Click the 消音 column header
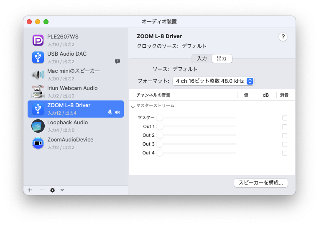The width and height of the screenshot is (319, 226). pos(284,95)
